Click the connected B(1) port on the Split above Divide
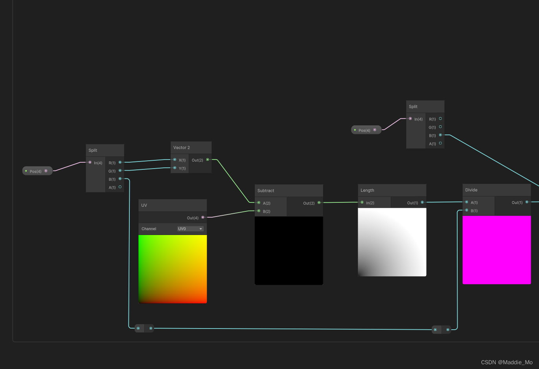This screenshot has width=539, height=369. click(440, 135)
